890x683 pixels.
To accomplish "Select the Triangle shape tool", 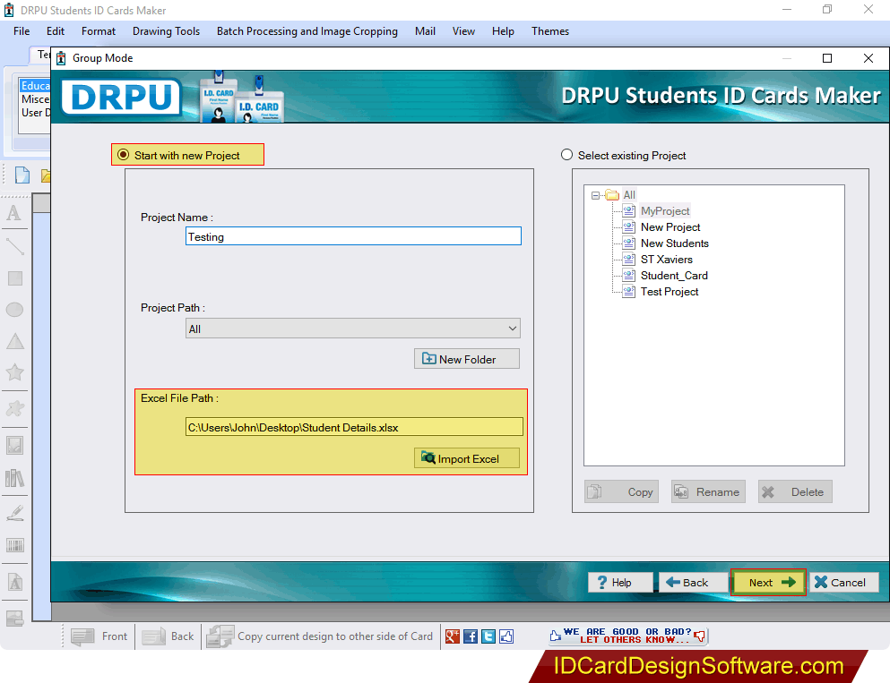I will pos(14,341).
